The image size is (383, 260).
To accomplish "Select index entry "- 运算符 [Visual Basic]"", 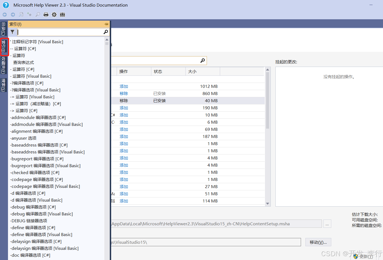I will pos(31,76).
